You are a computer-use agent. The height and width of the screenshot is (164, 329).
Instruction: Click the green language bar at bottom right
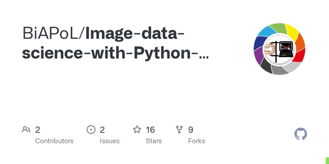327,160
